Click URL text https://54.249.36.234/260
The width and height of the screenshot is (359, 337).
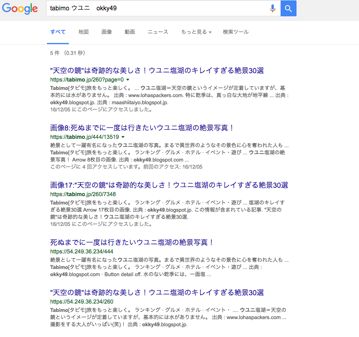pos(82,302)
